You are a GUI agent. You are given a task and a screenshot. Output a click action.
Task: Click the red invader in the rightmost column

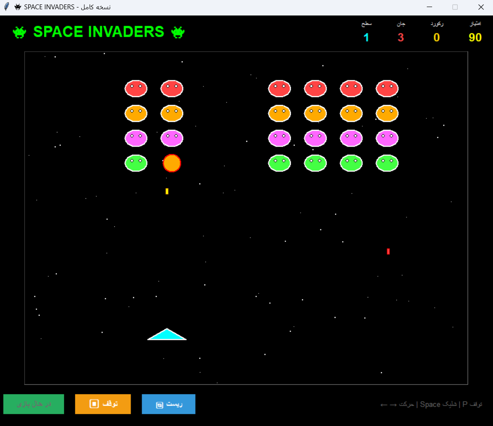point(387,88)
